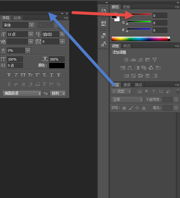Toggle Faux Italic in Character panel

pyautogui.click(x=16, y=75)
